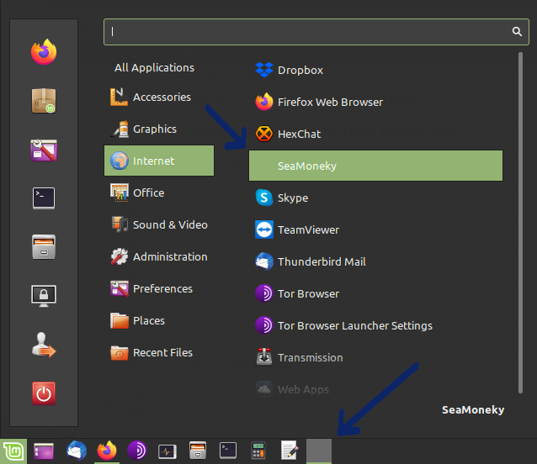This screenshot has height=464, width=537.
Task: Launch Dropbox from the app list
Action: click(375, 70)
